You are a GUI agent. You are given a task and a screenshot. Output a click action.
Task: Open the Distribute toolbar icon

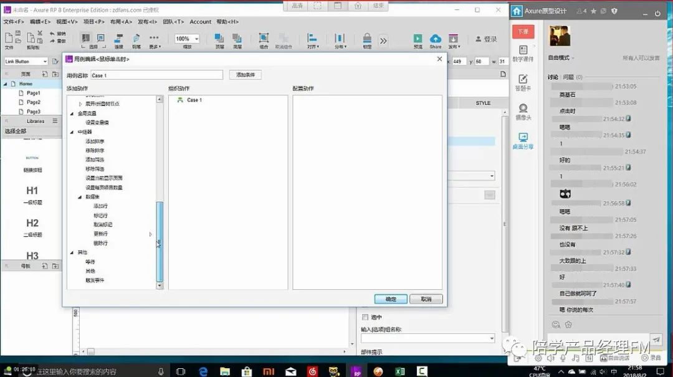click(x=339, y=38)
